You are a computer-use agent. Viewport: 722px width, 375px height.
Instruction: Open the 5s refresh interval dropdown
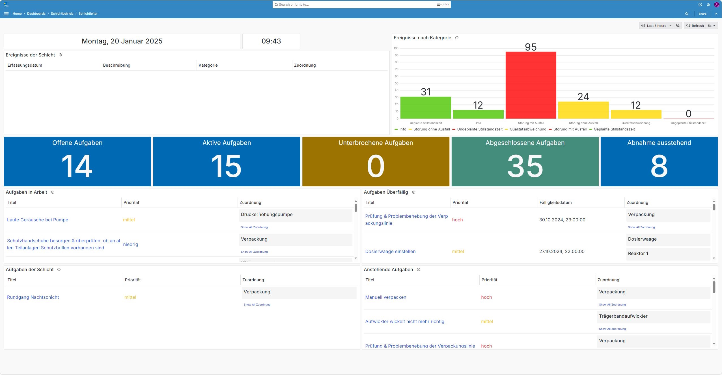click(712, 26)
